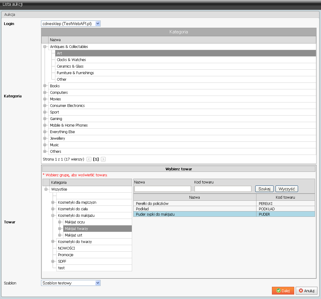Select the test product group
Viewport: 321px width, 299px height.
tap(94, 268)
